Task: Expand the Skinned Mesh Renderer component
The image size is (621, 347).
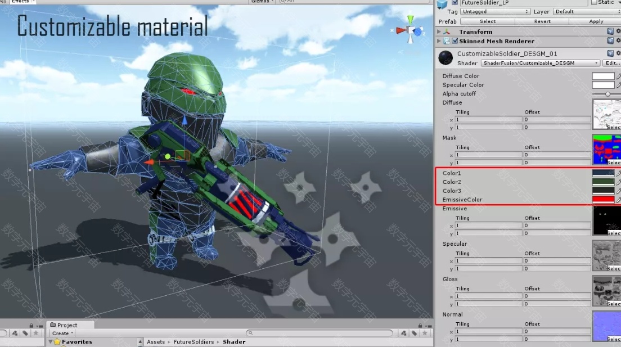Action: [x=439, y=41]
